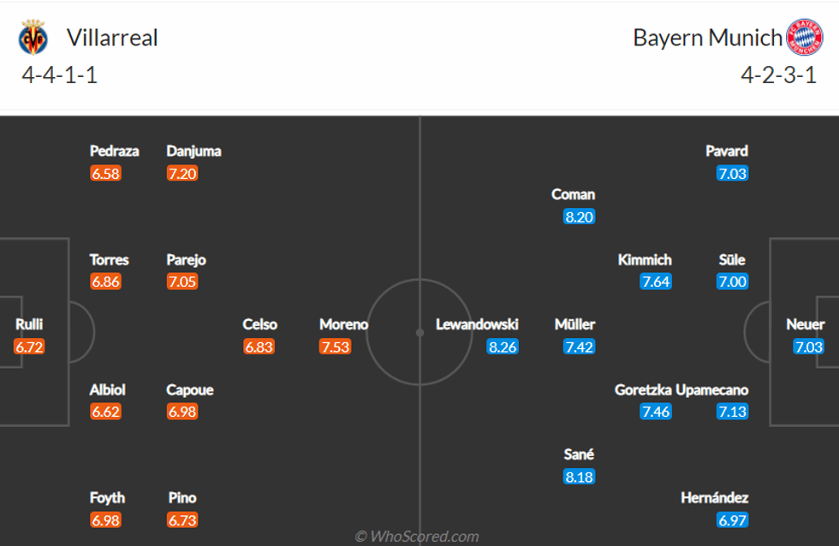Select player Müller on the pitch
Viewport: 839px width, 546px height.
click(x=574, y=325)
